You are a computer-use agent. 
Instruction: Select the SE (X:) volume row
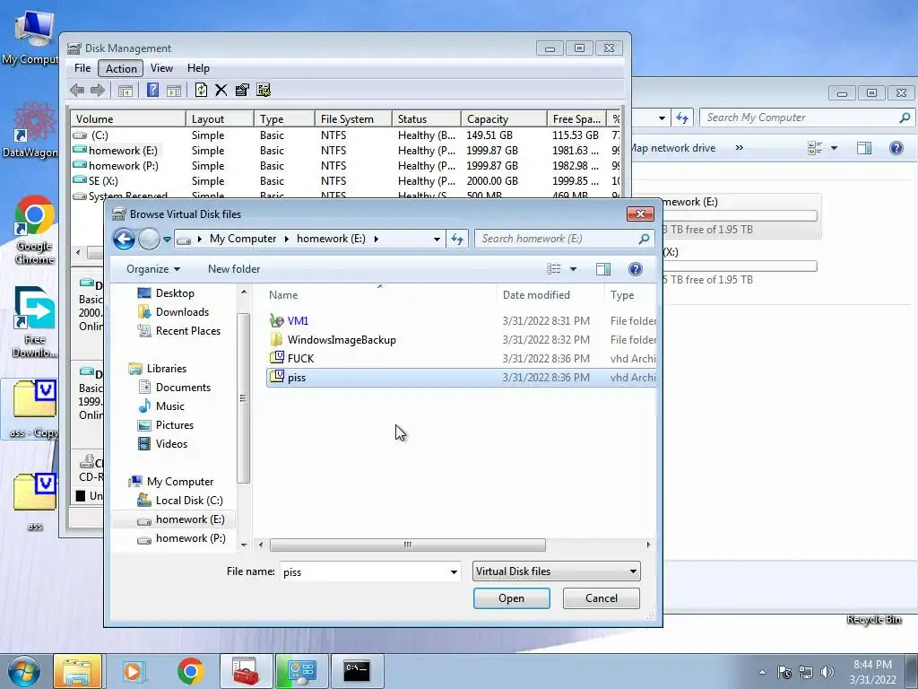345,181
